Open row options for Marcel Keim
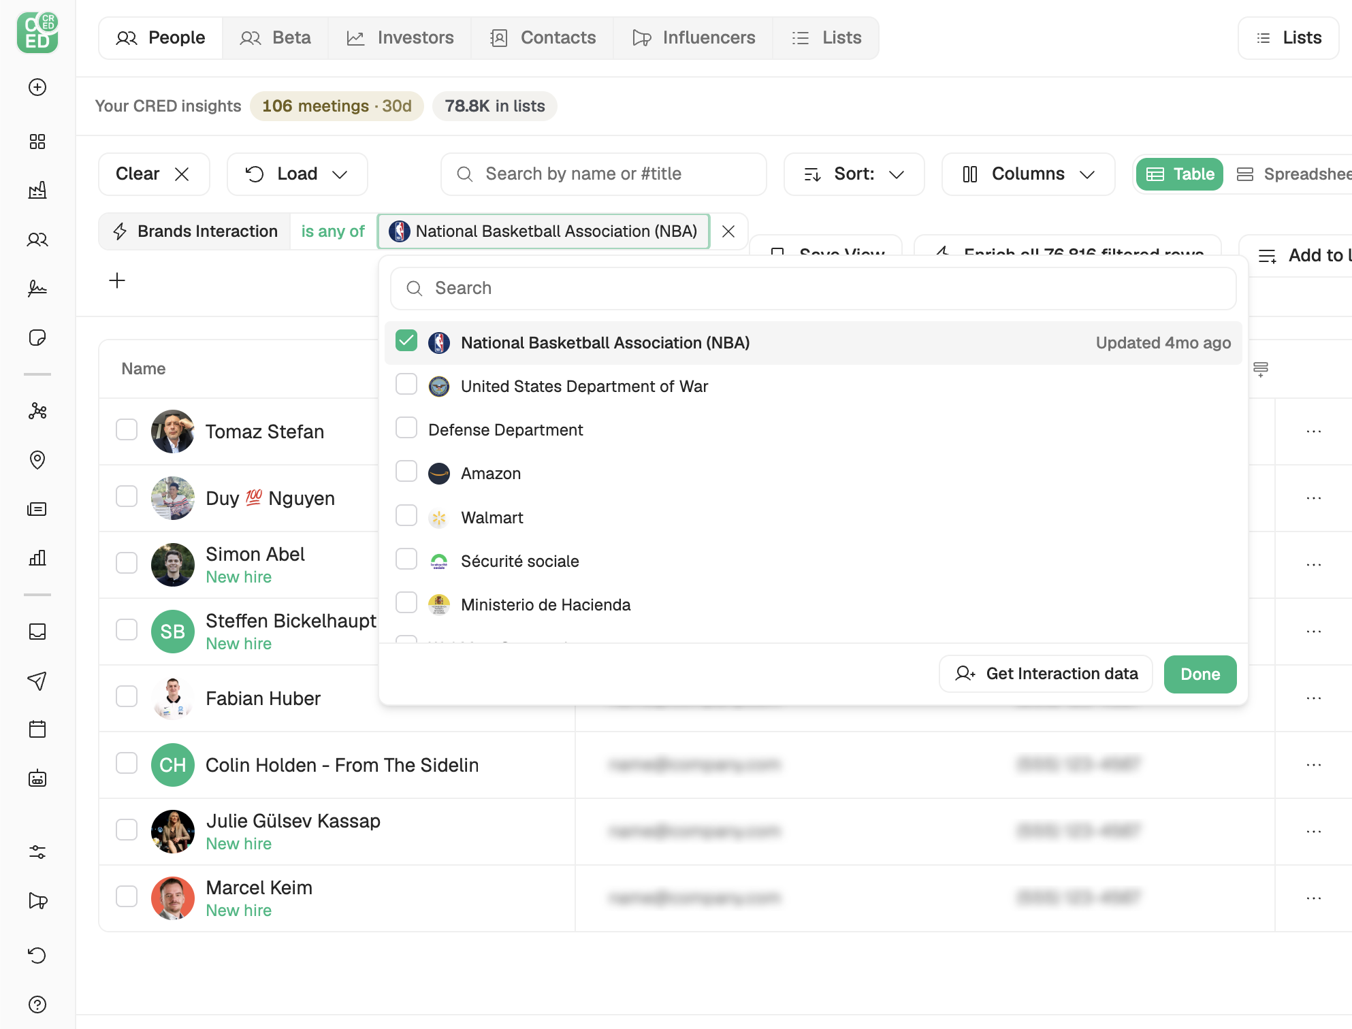The height and width of the screenshot is (1029, 1352). pos(1314,898)
